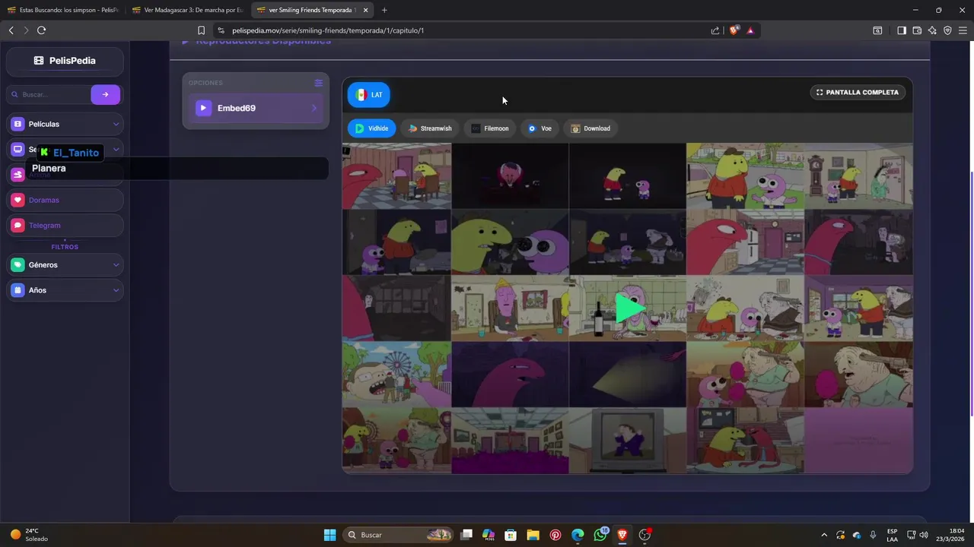Open File Explorer from taskbar

[533, 535]
